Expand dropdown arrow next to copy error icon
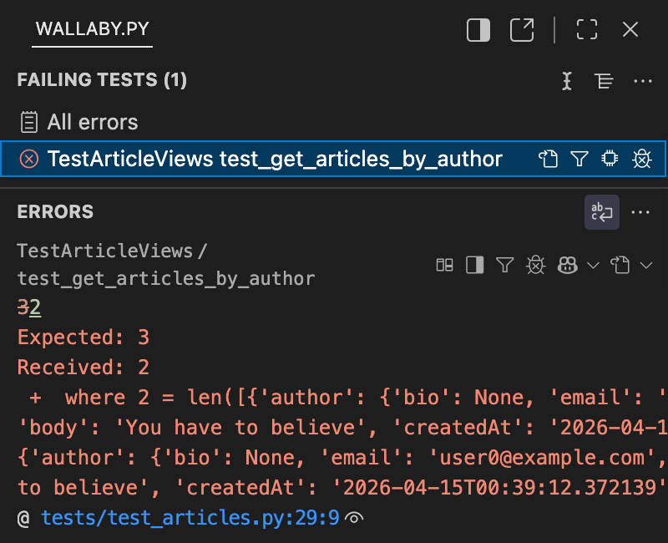Screen dimensions: 668x543 pos(646,266)
